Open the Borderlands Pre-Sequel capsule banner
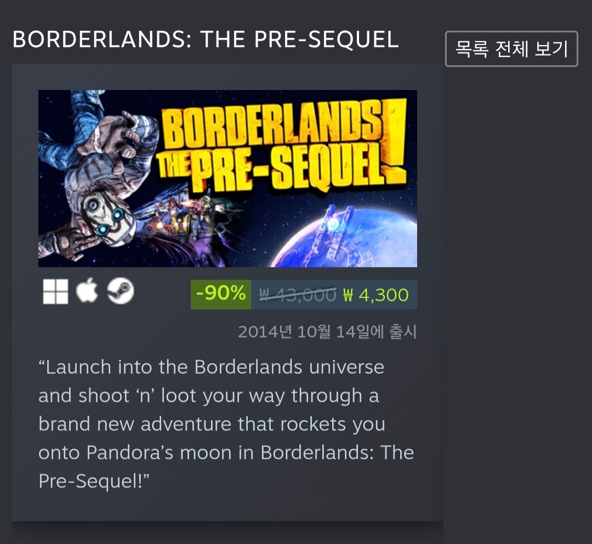 tap(227, 178)
